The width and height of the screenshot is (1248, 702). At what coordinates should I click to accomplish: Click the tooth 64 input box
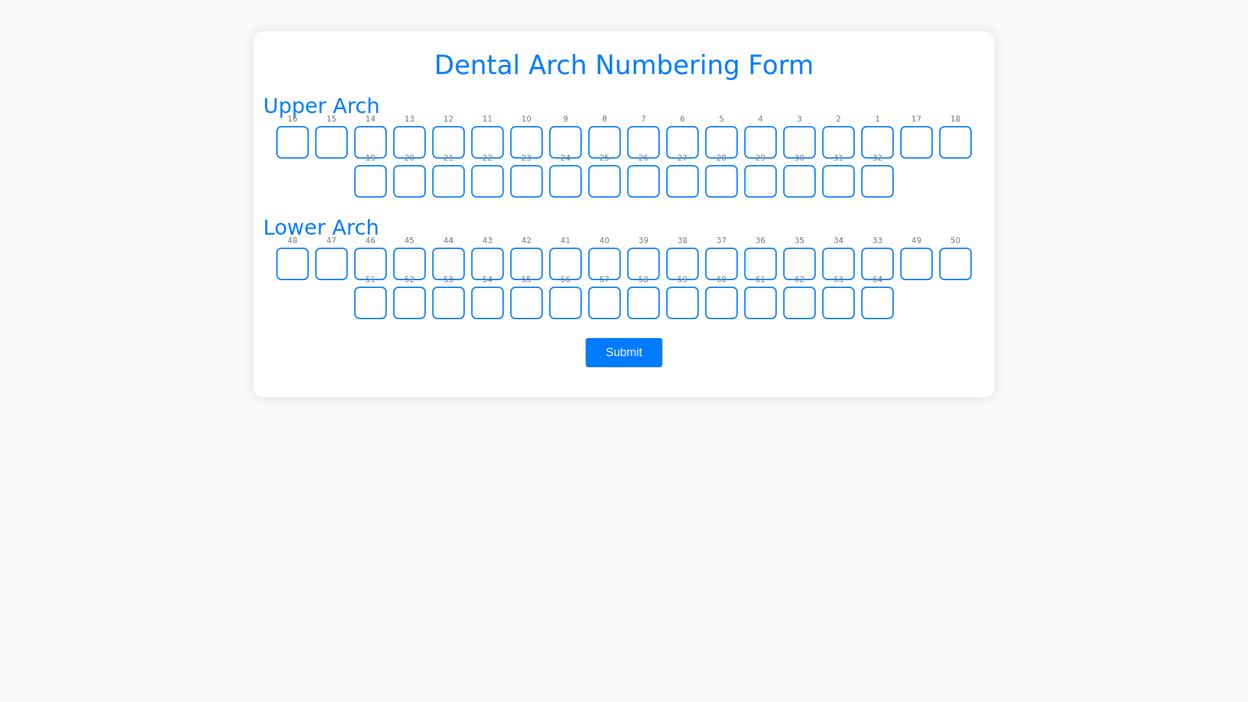[x=877, y=303]
